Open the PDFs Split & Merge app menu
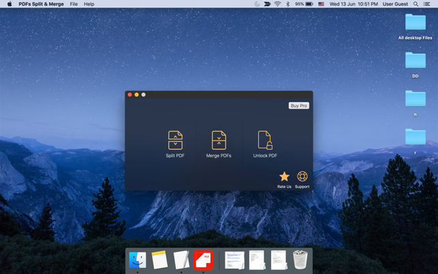Image resolution: width=438 pixels, height=274 pixels. (42, 4)
